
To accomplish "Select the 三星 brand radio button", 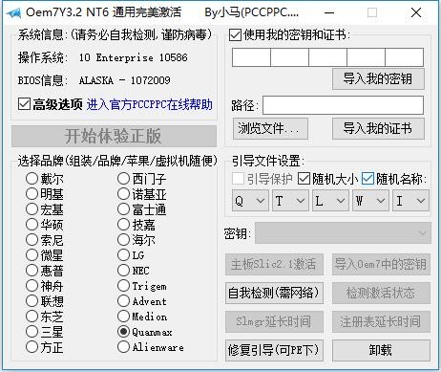I will pyautogui.click(x=31, y=332).
